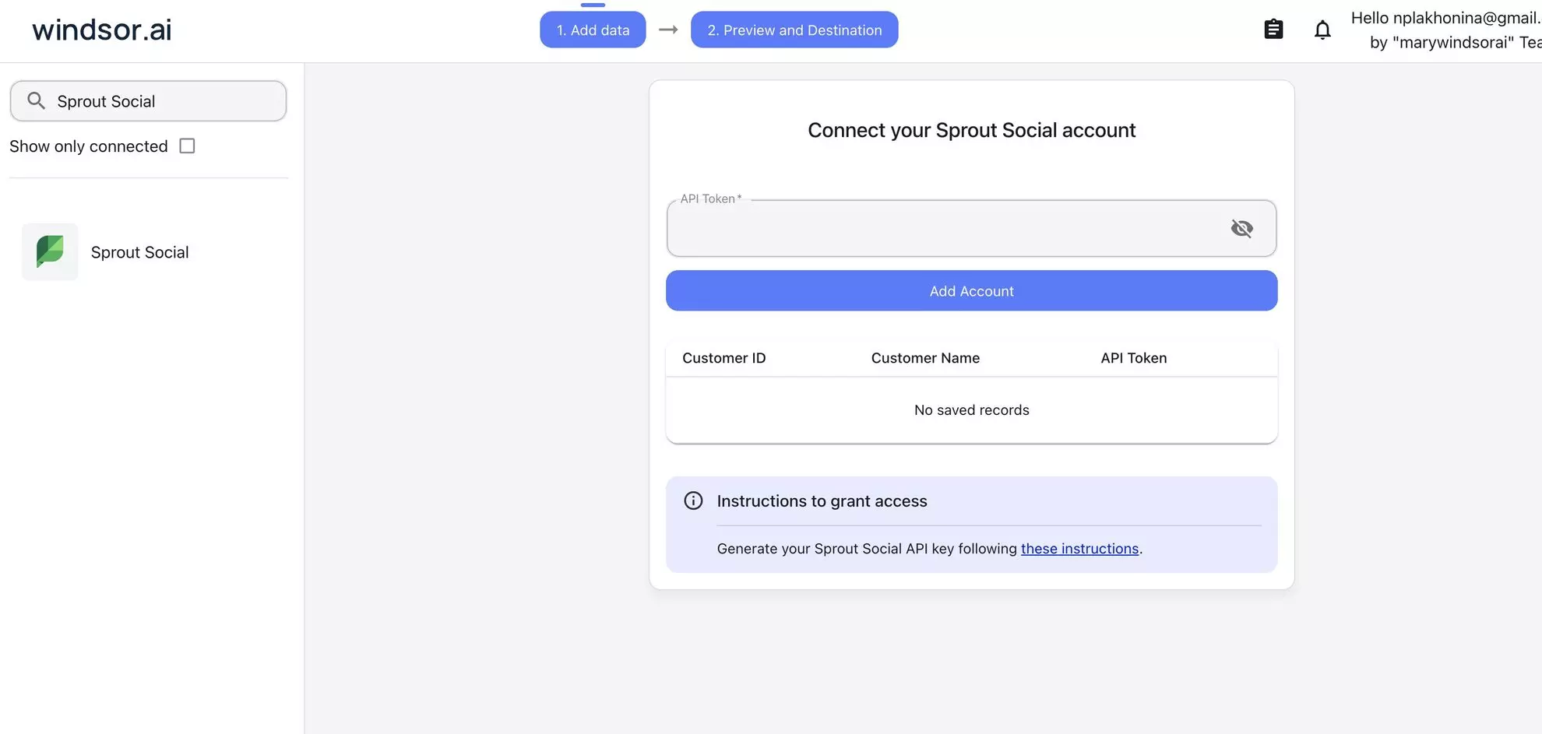Open these instructions link
This screenshot has height=734, width=1542.
[1079, 548]
